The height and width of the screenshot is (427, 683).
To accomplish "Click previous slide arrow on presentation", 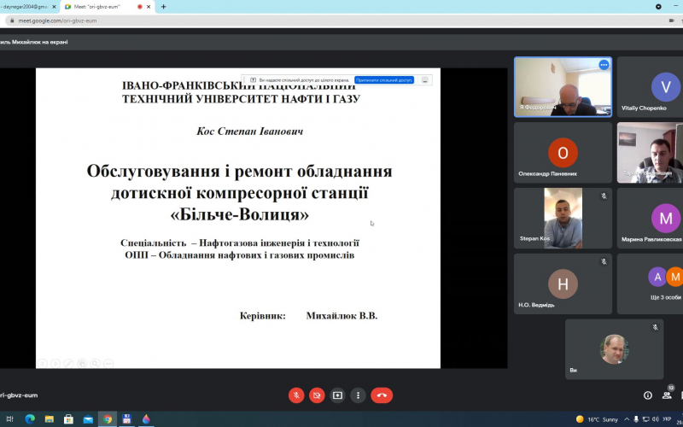I will (x=42, y=363).
